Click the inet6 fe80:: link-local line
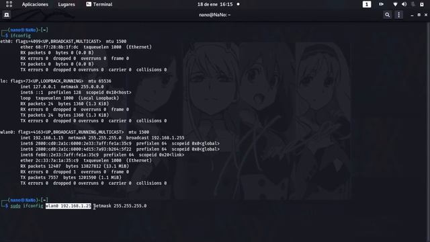This screenshot has width=430, height=242. tap(102, 155)
